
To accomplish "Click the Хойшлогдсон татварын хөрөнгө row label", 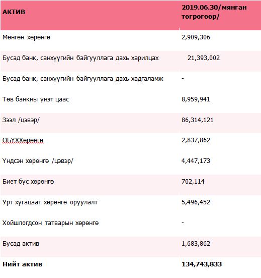I will pyautogui.click(x=50, y=223).
